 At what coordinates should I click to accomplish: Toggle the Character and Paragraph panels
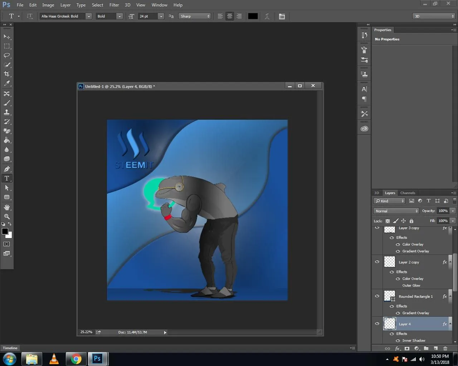point(282,16)
